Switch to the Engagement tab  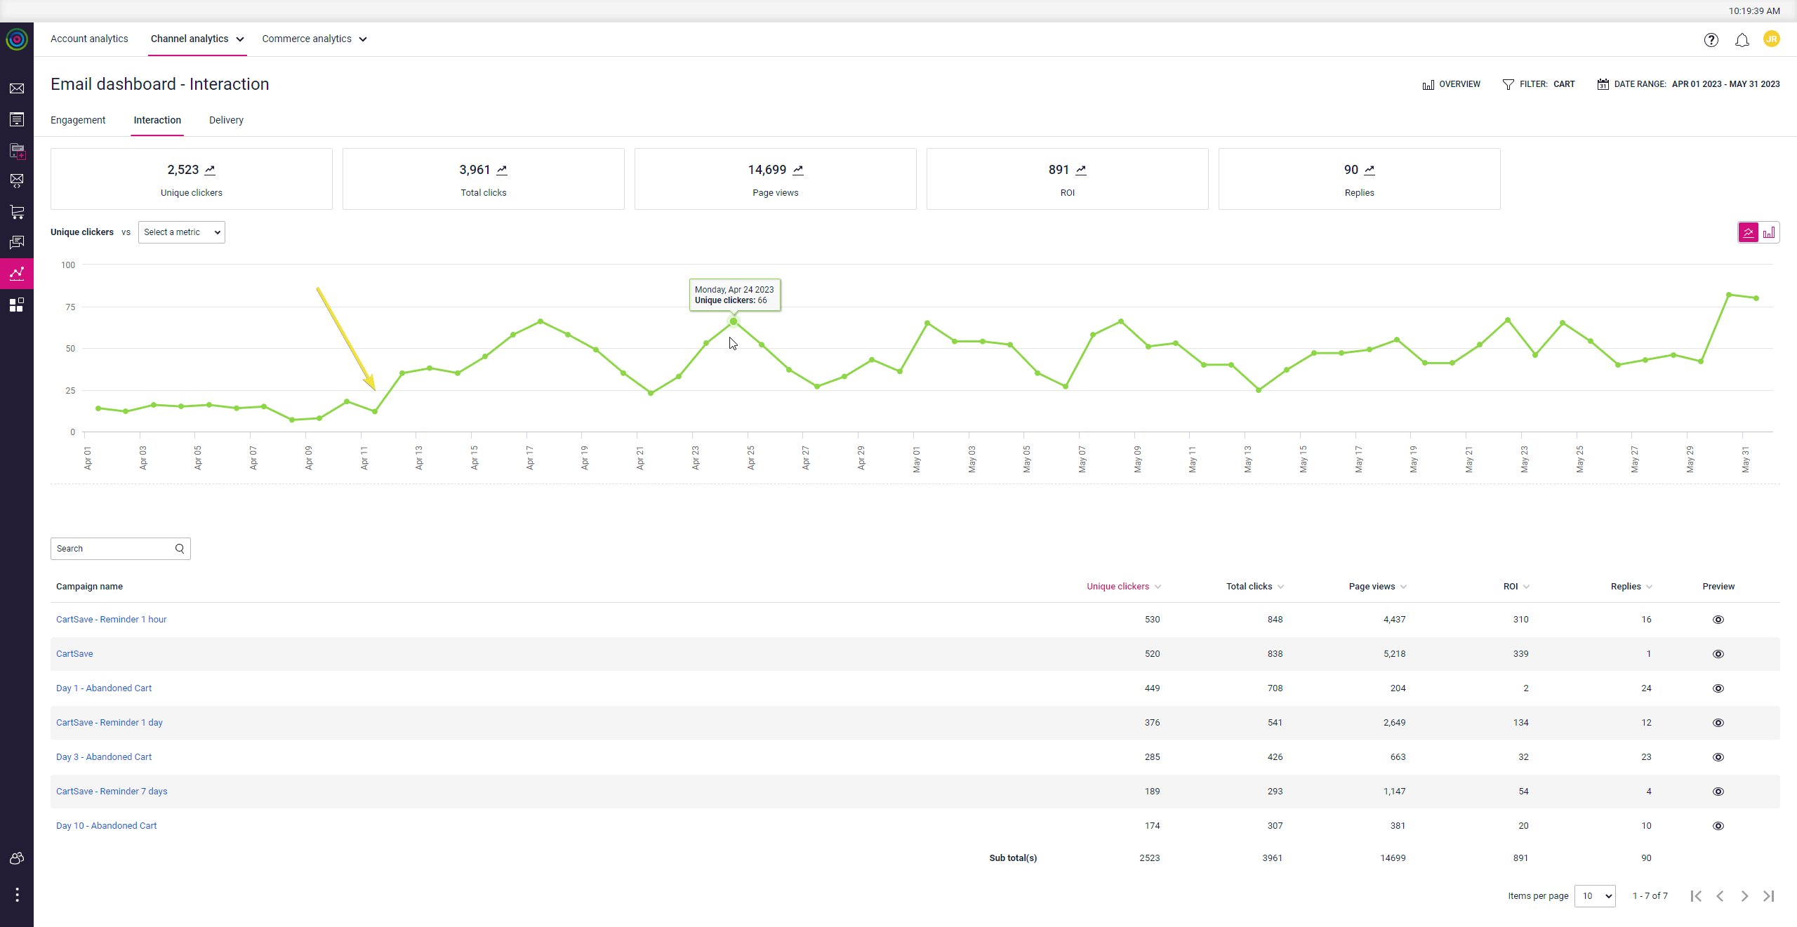pyautogui.click(x=78, y=120)
